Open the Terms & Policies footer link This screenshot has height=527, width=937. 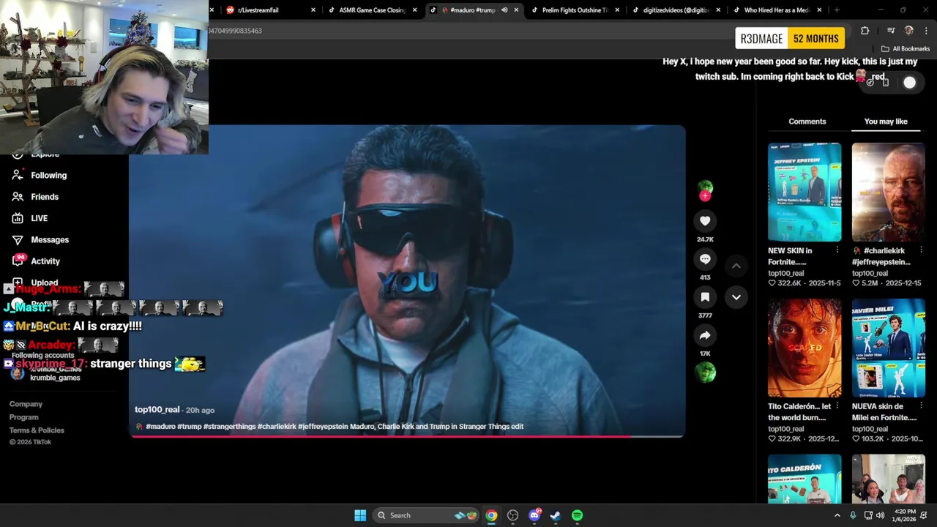point(37,430)
